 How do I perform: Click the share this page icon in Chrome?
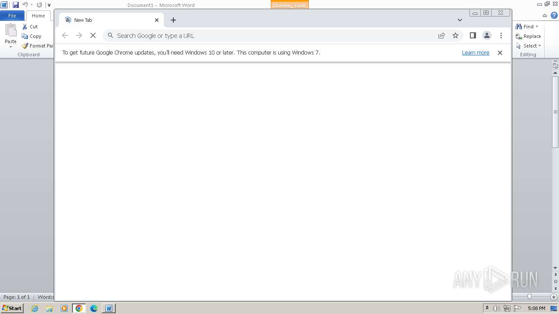[x=442, y=36]
